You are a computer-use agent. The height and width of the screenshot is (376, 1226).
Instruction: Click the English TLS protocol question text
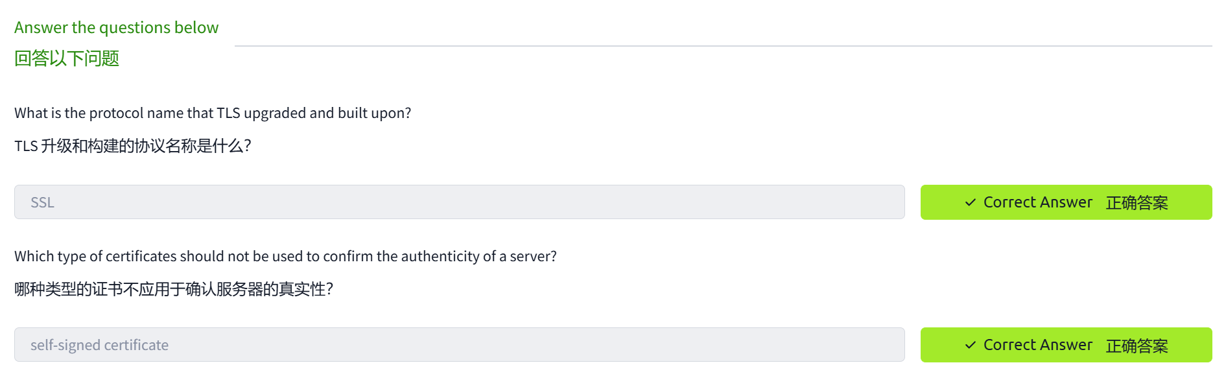(x=213, y=113)
